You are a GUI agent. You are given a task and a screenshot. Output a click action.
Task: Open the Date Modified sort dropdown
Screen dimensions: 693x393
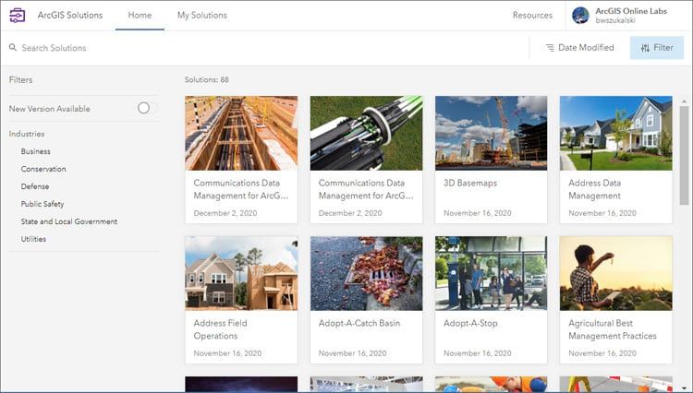(x=580, y=48)
